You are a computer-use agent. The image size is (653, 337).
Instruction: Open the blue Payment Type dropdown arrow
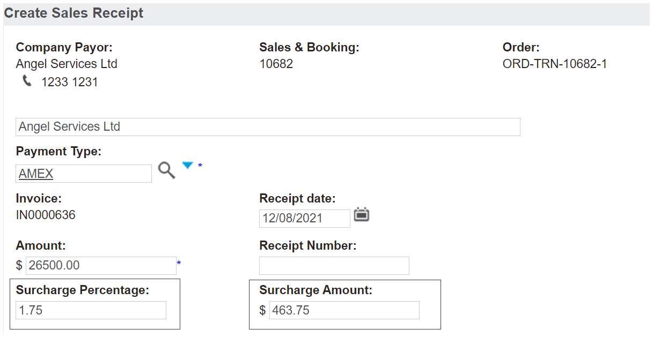click(x=187, y=166)
